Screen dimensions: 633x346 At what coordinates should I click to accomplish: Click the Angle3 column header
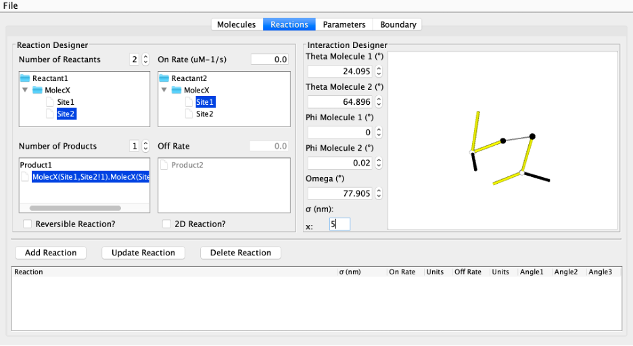[x=603, y=272]
